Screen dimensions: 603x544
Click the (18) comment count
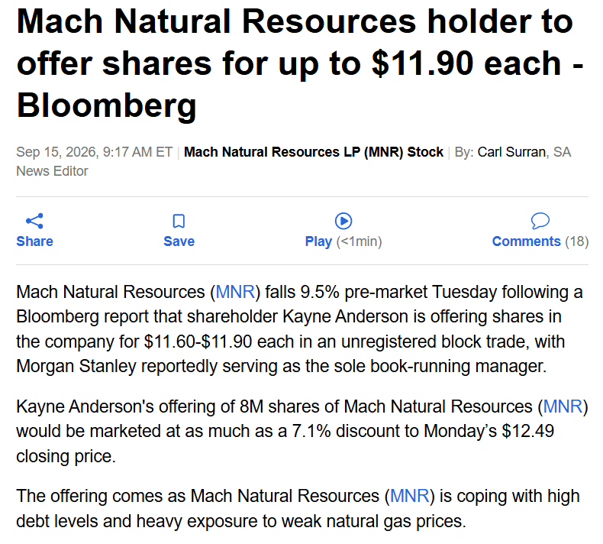pyautogui.click(x=577, y=241)
